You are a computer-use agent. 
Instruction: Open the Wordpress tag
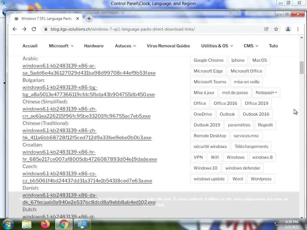261,179
